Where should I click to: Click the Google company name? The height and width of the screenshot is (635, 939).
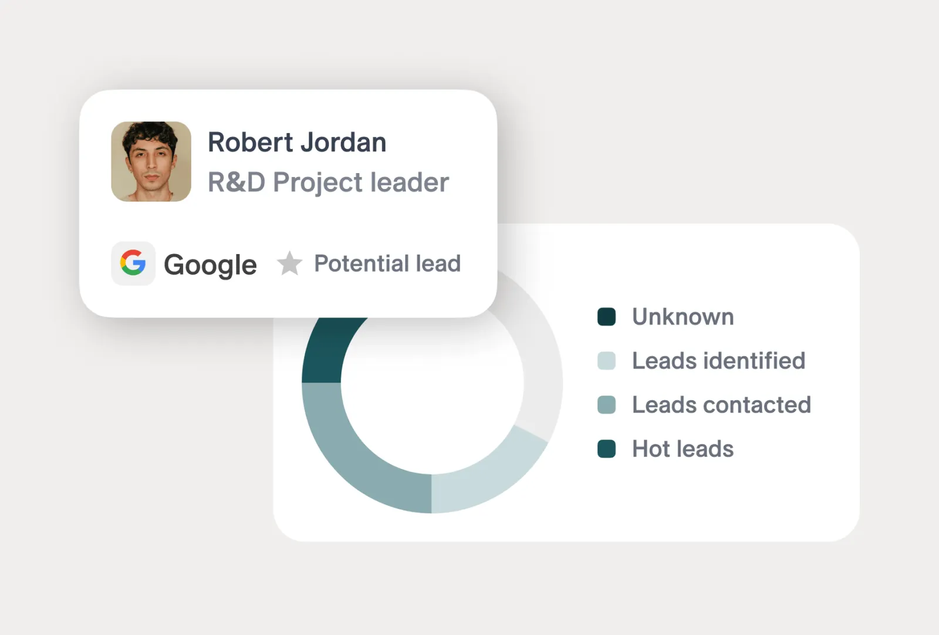click(x=210, y=265)
